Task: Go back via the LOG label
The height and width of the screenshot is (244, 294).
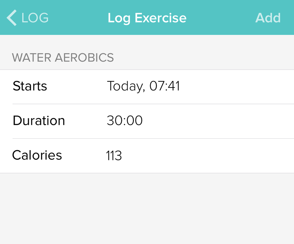Action: click(x=35, y=18)
